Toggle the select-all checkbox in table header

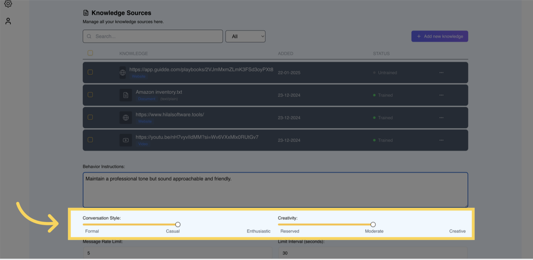(90, 53)
